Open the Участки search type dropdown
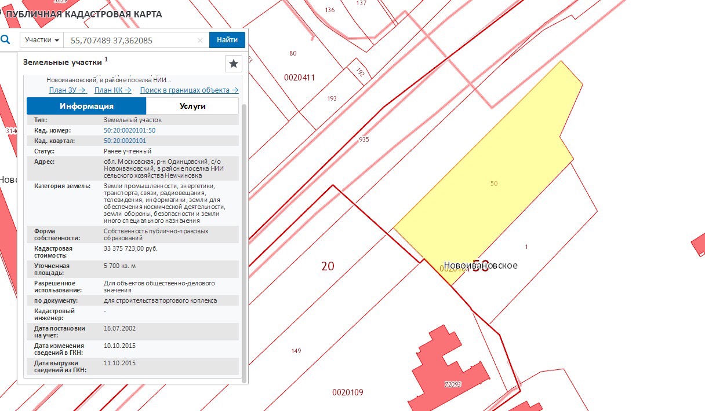Viewport: 705px width, 411px height. pyautogui.click(x=42, y=40)
